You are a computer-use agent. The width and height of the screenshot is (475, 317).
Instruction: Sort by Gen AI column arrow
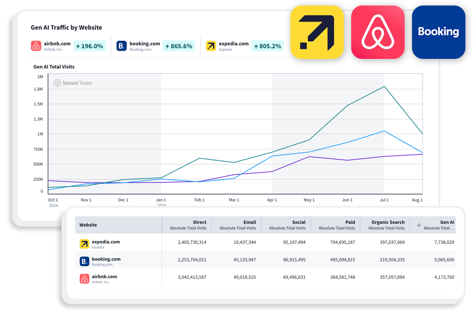(419, 225)
